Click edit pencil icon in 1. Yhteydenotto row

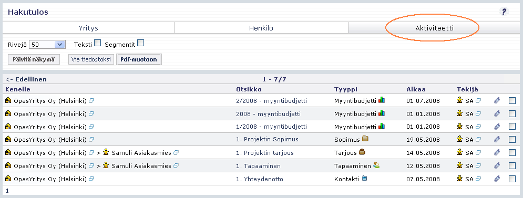pyautogui.click(x=497, y=179)
